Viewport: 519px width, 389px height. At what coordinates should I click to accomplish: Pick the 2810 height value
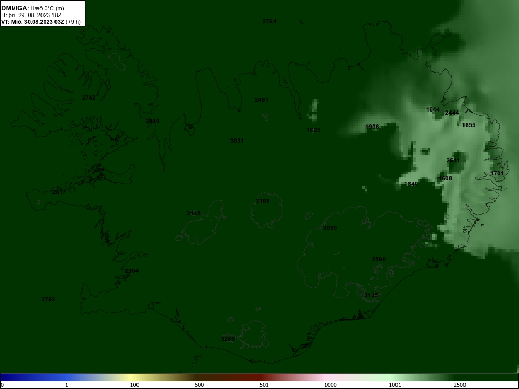pyautogui.click(x=153, y=121)
